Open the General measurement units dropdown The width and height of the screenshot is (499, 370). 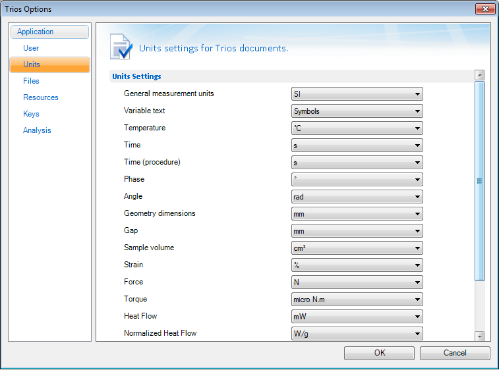click(357, 94)
